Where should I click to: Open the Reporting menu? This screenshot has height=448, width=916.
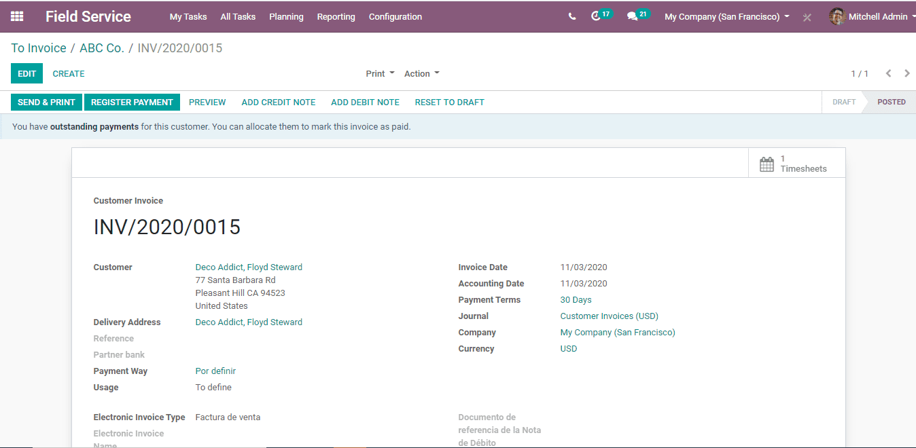(x=336, y=16)
